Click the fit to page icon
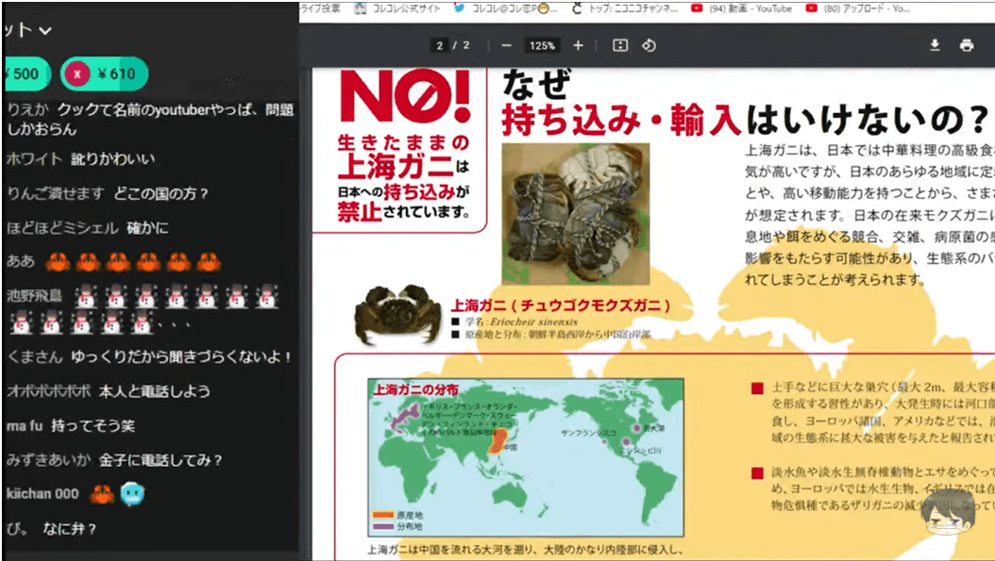Viewport: 995px width, 561px height. coord(619,45)
